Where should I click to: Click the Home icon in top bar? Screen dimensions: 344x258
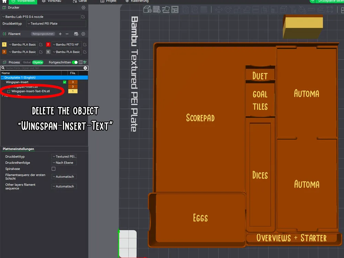4,1
